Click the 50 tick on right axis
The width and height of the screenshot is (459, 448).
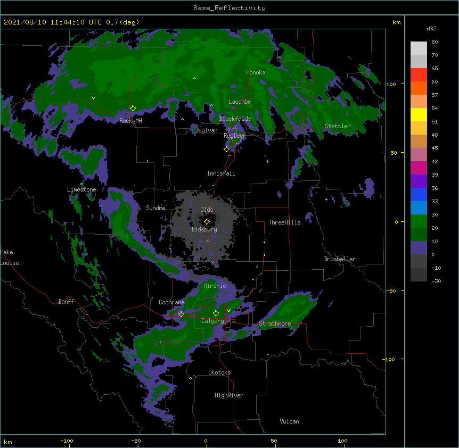[x=394, y=153]
